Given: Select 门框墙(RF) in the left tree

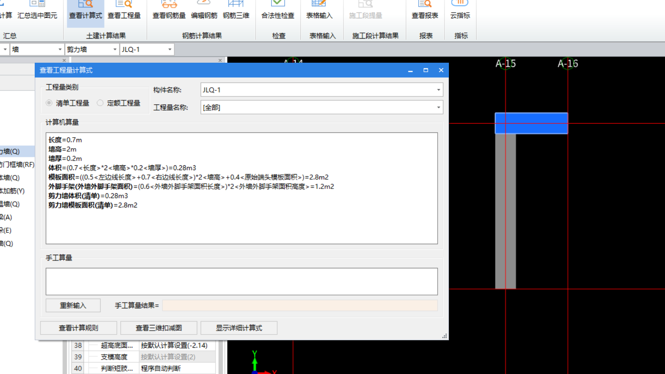Looking at the screenshot, I should [x=17, y=164].
